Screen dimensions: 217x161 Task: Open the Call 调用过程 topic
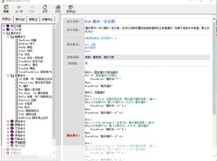28,114
